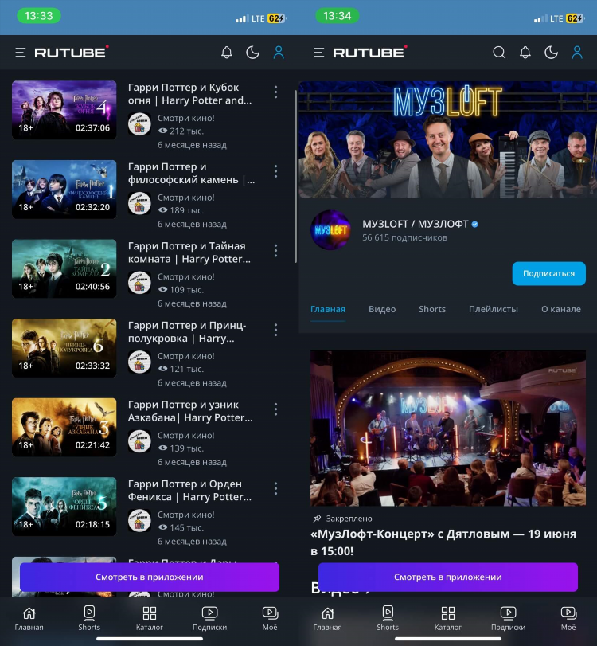
Task: Tap the 13:33 status bar time pill
Action: point(39,16)
